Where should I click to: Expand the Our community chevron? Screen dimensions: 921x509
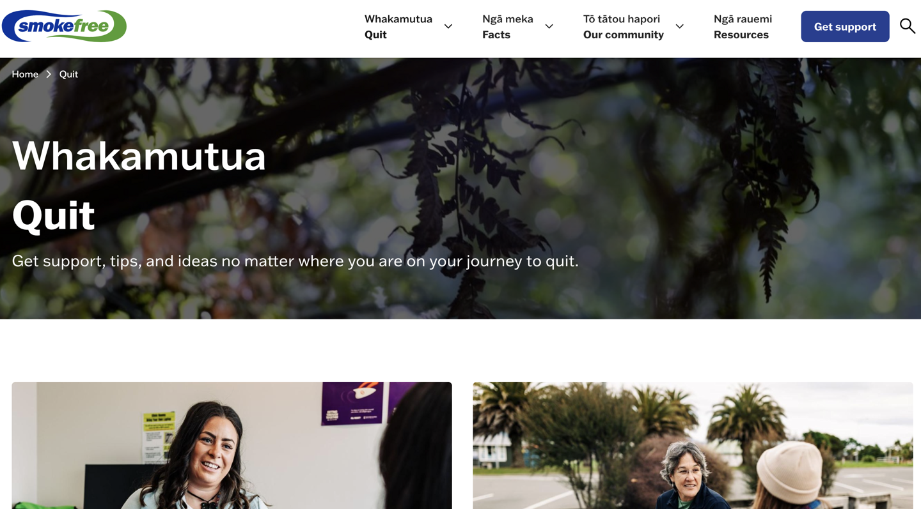point(679,26)
